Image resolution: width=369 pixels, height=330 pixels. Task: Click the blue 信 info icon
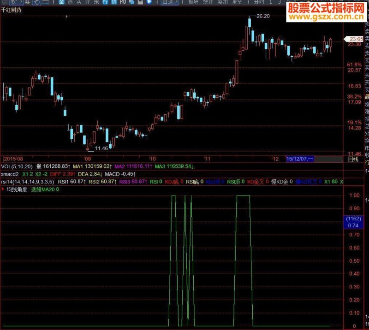114,2
